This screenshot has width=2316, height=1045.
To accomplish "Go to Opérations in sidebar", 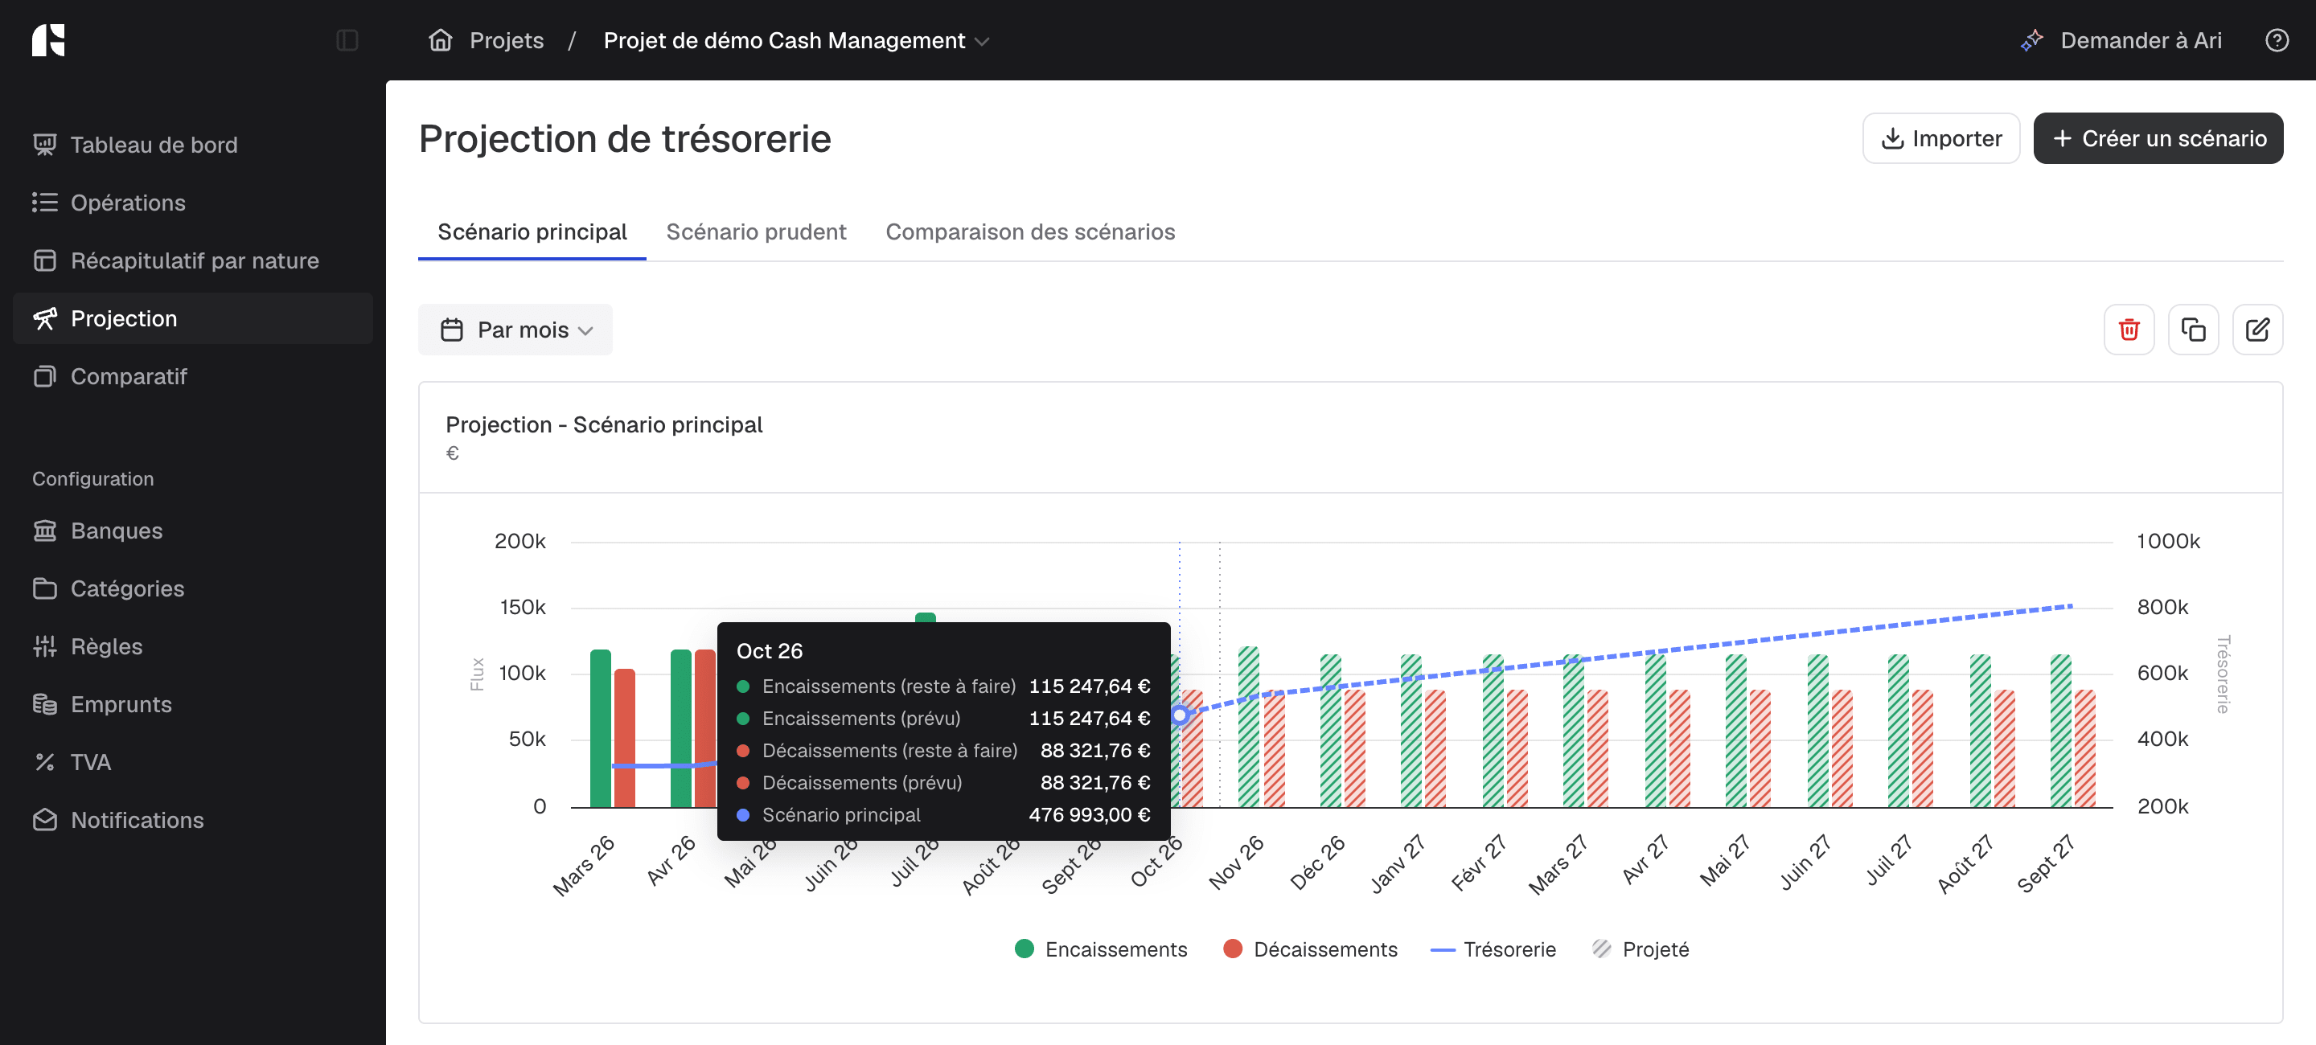I will point(192,203).
